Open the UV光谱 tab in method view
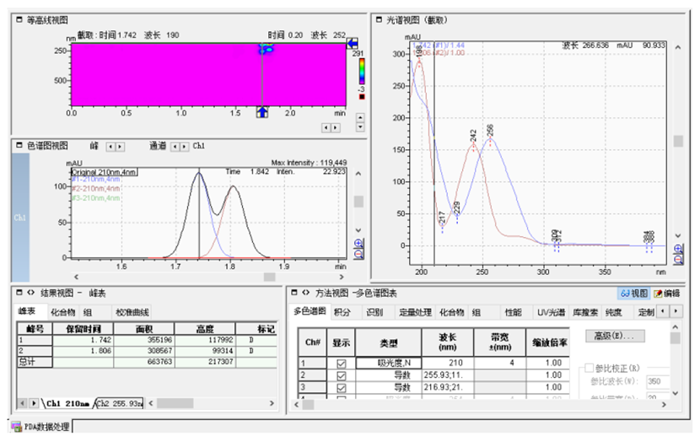Image resolution: width=700 pixels, height=447 pixels. 551,312
